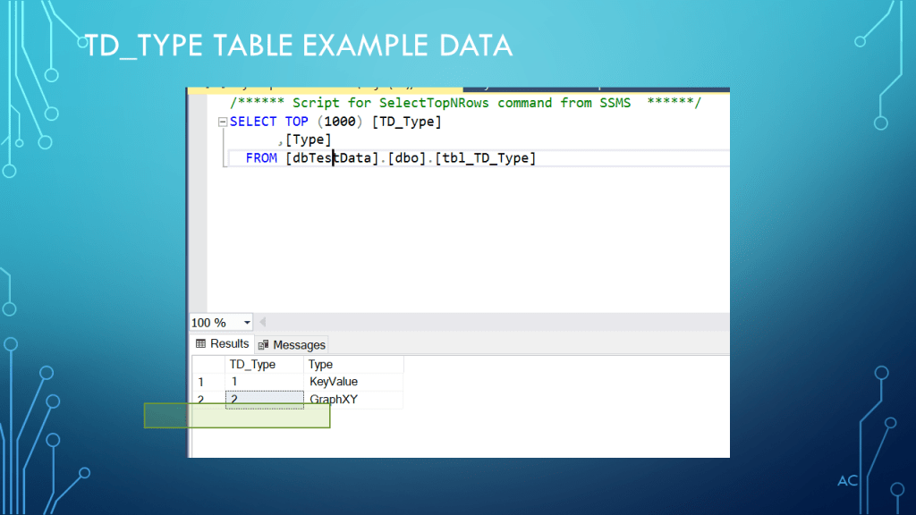This screenshot has width=916, height=515.
Task: Click the horizontal scrollbar left arrow
Action: [x=262, y=323]
